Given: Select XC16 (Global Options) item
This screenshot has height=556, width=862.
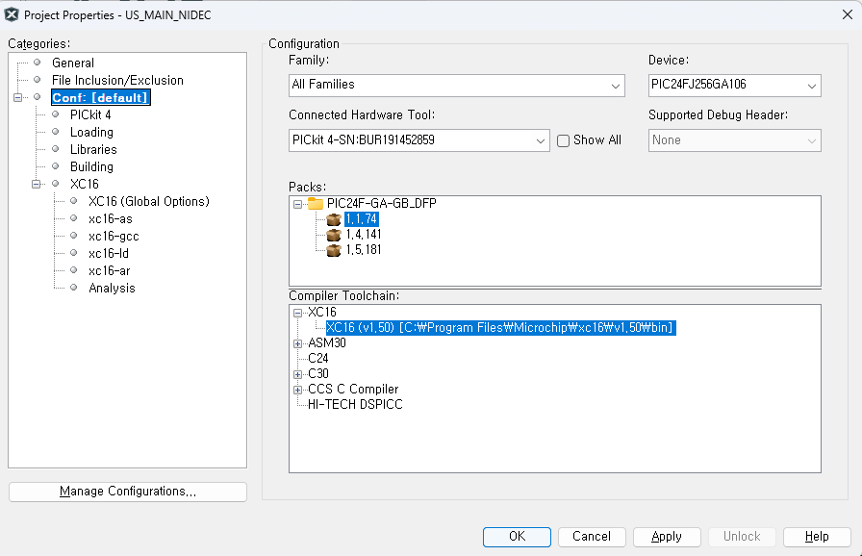Looking at the screenshot, I should point(149,202).
